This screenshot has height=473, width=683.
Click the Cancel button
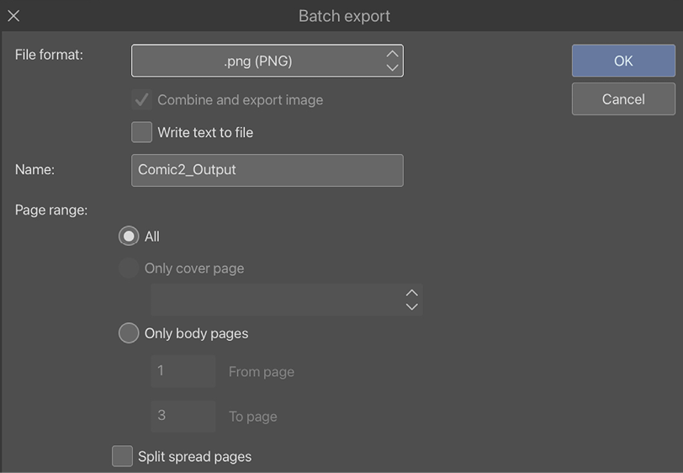point(623,99)
